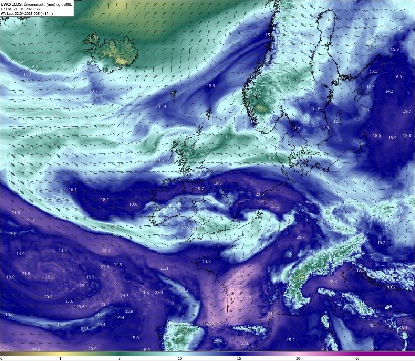Click the value 15.0 near the bottom
Screen dimensions: 415x361
point(135,338)
